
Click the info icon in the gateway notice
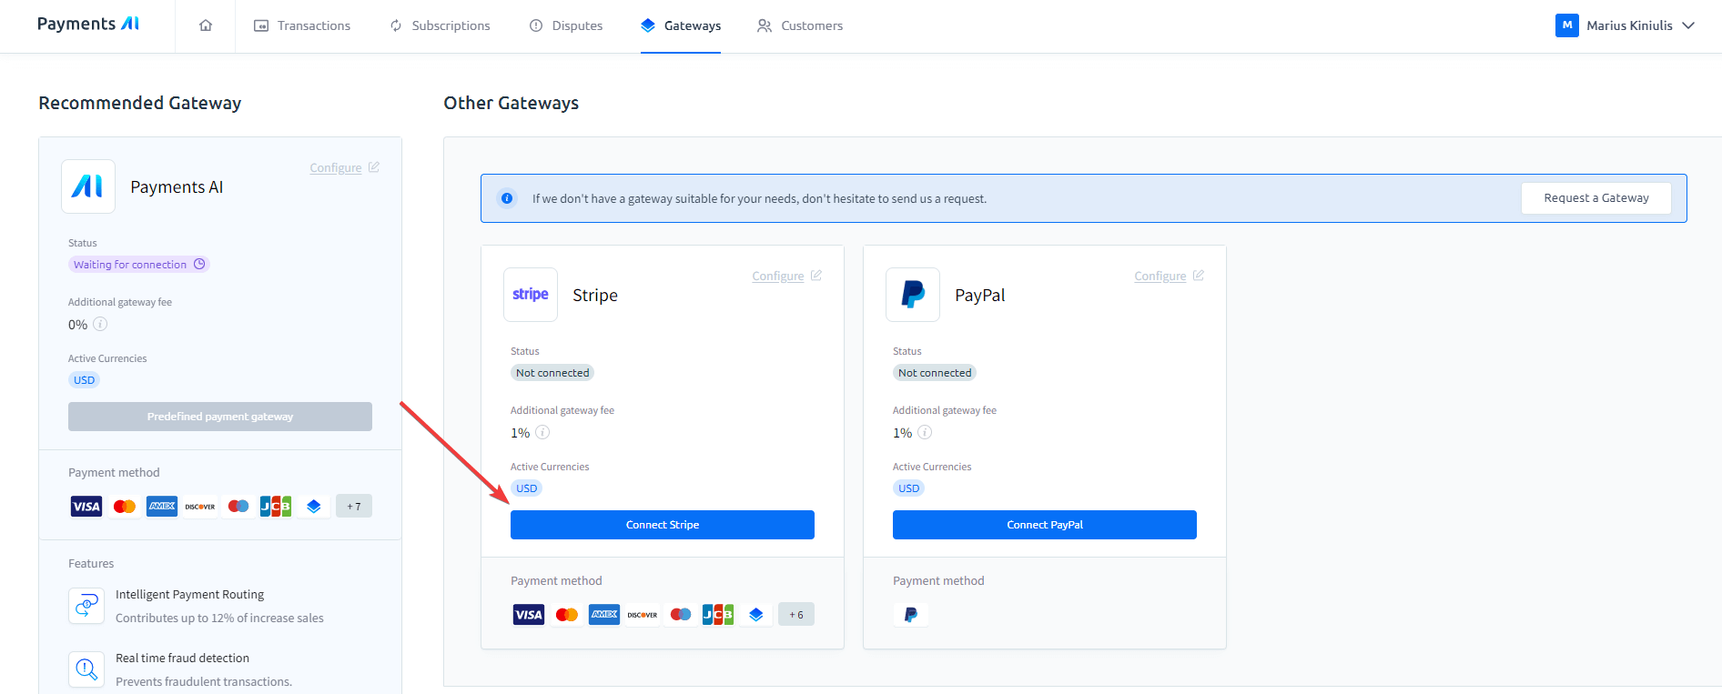[x=507, y=198]
